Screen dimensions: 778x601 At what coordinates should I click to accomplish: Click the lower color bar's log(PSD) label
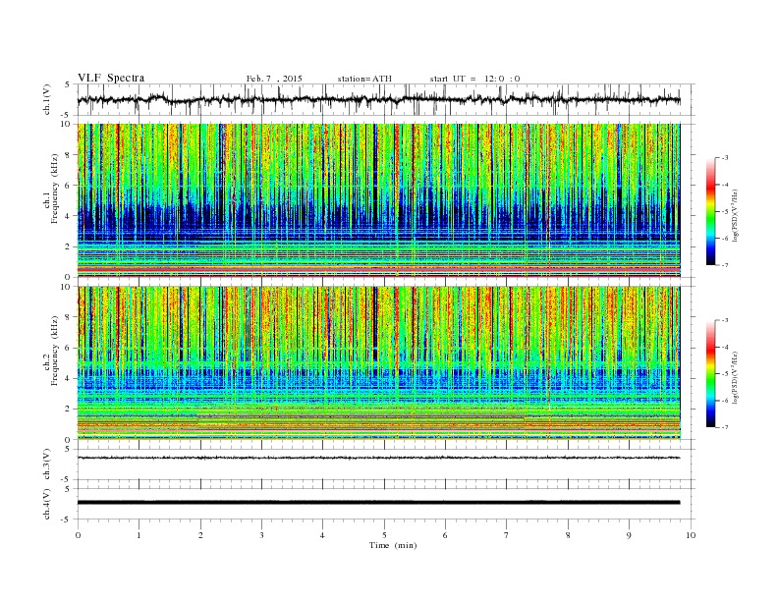(736, 378)
